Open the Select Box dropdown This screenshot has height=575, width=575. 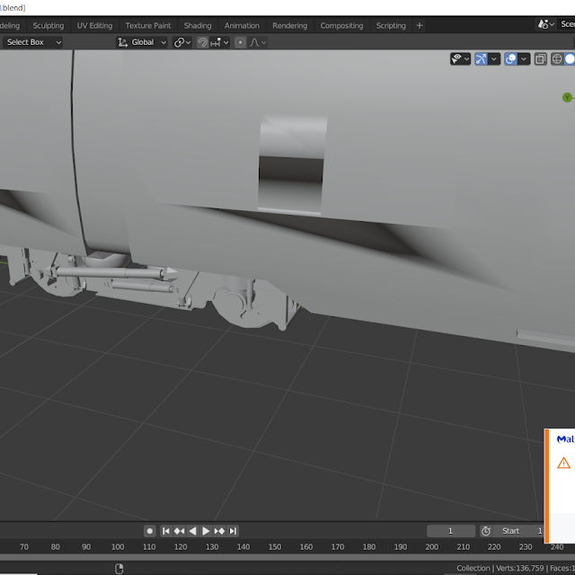coord(33,42)
